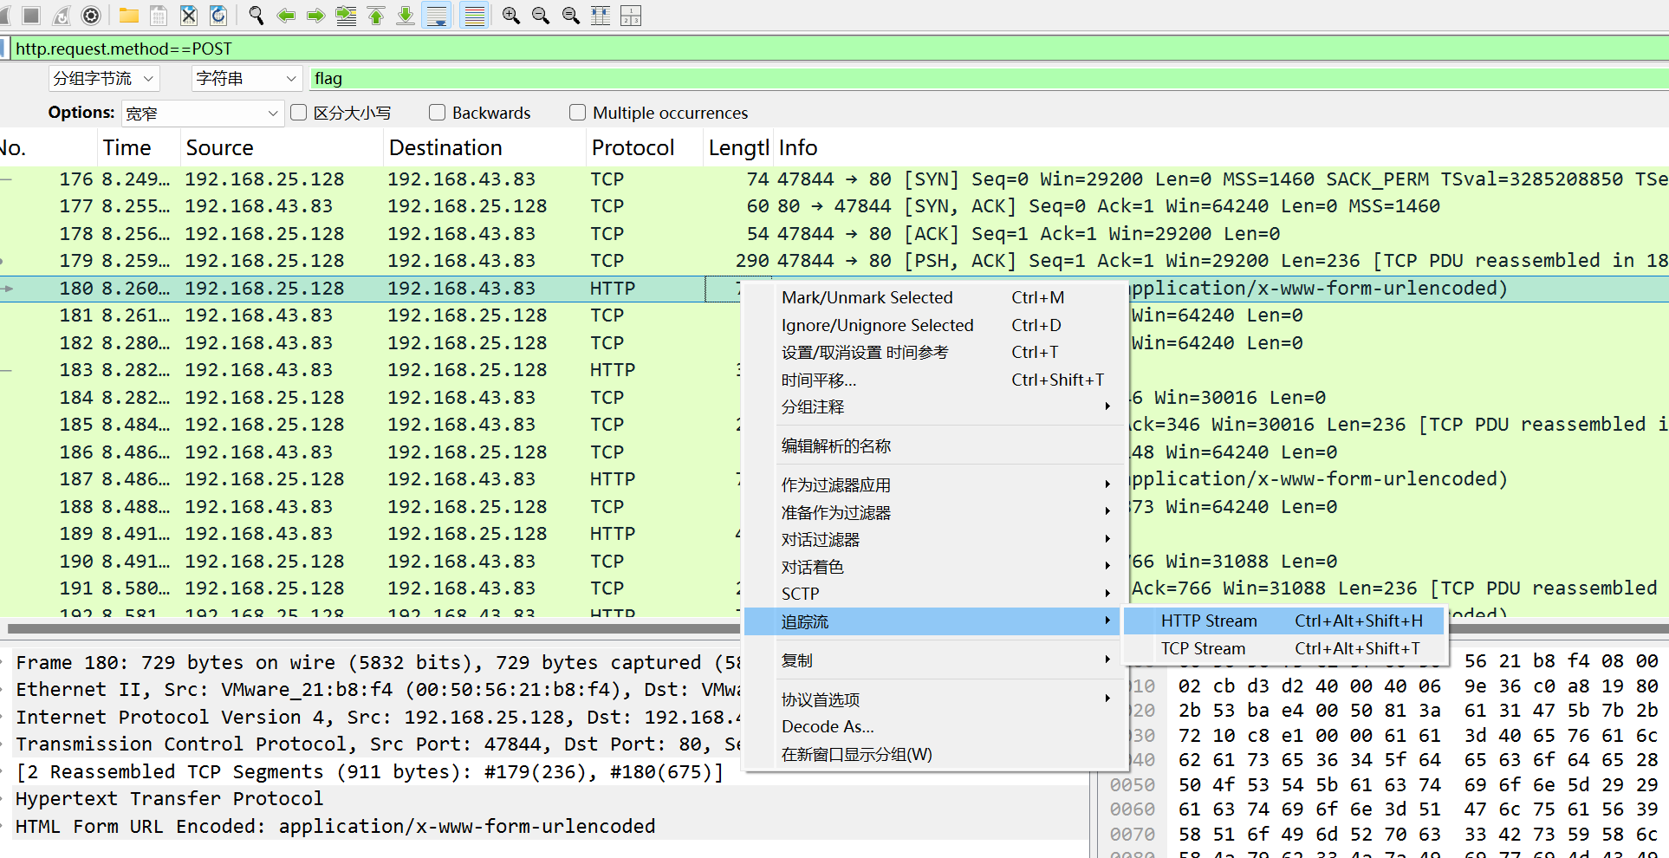The width and height of the screenshot is (1669, 858).
Task: Open the 宽窄 character width dropdown
Action: click(x=202, y=114)
